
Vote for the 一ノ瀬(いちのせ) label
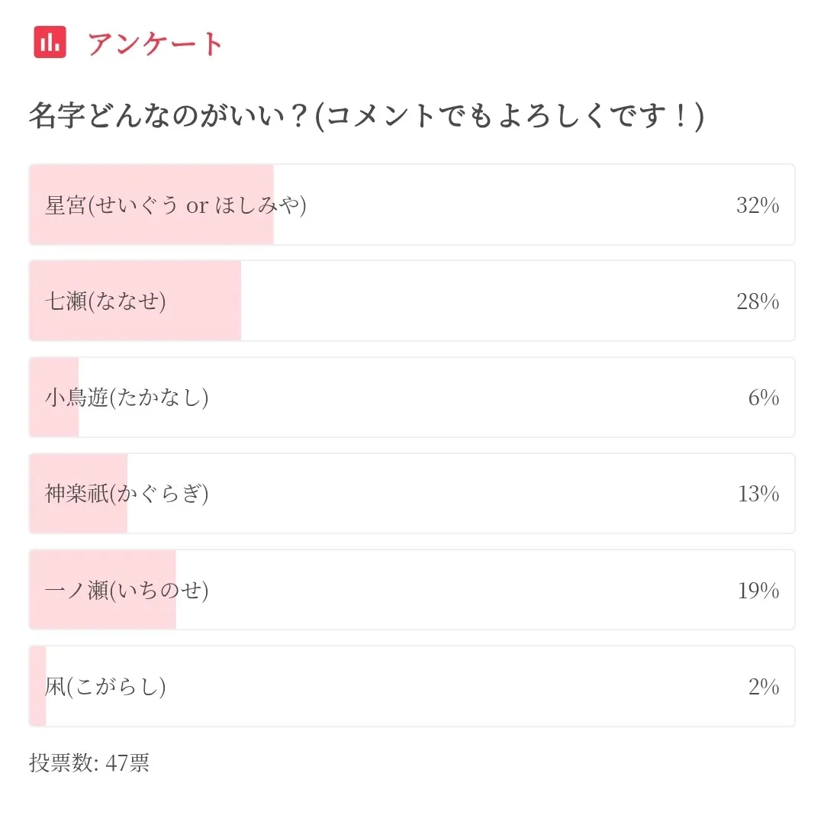click(x=127, y=590)
